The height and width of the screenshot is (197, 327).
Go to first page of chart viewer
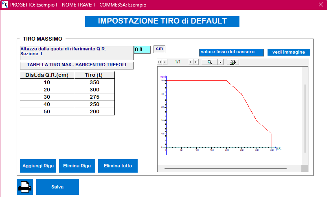(x=160, y=62)
